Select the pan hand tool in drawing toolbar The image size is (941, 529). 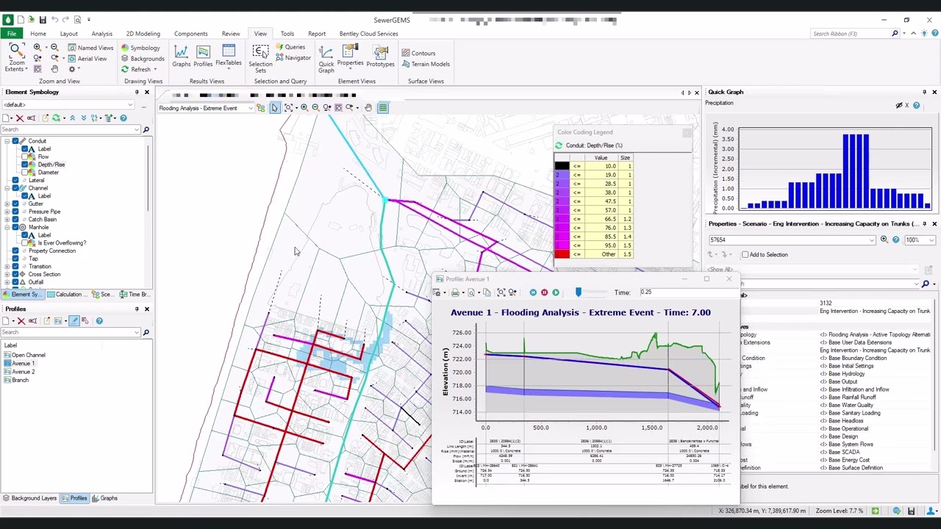click(368, 108)
